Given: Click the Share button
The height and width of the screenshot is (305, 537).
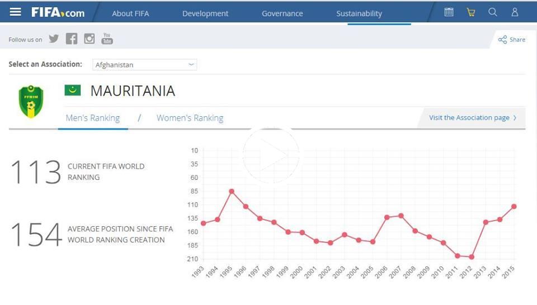Looking at the screenshot, I should (512, 40).
